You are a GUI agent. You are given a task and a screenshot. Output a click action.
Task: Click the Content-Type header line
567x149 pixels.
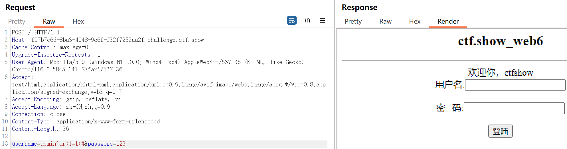coord(86,121)
